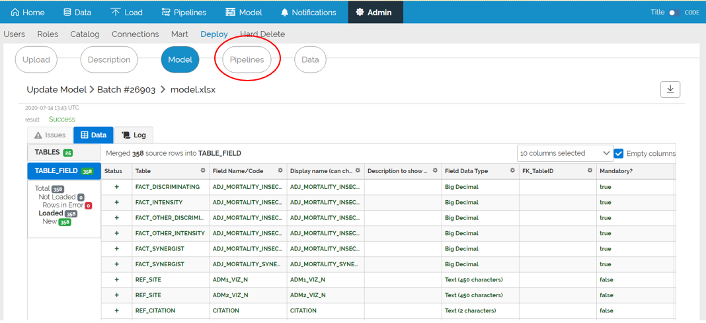This screenshot has height=323, width=706.
Task: Open the Model top navigation item
Action: pyautogui.click(x=243, y=12)
